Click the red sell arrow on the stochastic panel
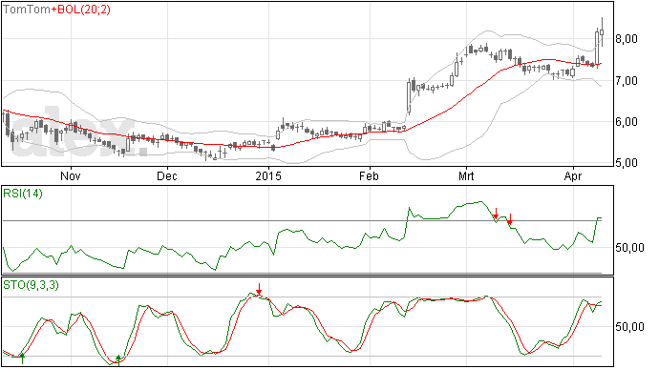 260,289
